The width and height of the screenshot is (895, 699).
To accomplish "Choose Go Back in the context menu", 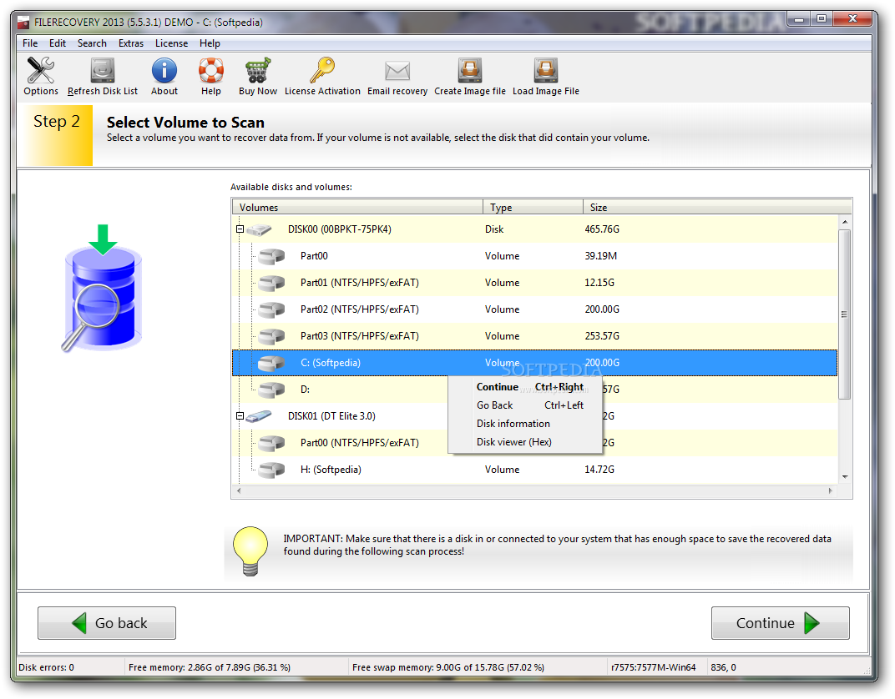I will 525,405.
